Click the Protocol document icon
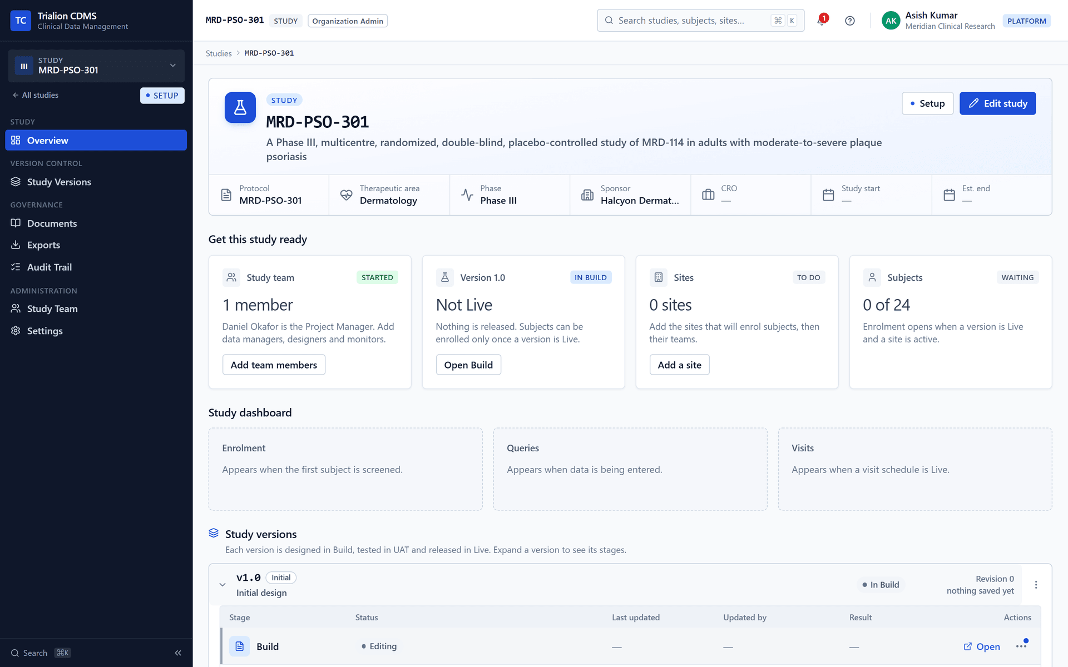This screenshot has height=667, width=1068. click(x=226, y=195)
